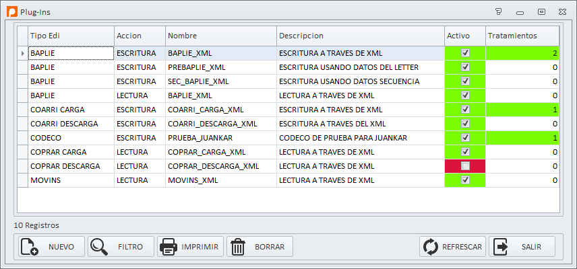Click the new document icon on NUEVO

(29, 247)
